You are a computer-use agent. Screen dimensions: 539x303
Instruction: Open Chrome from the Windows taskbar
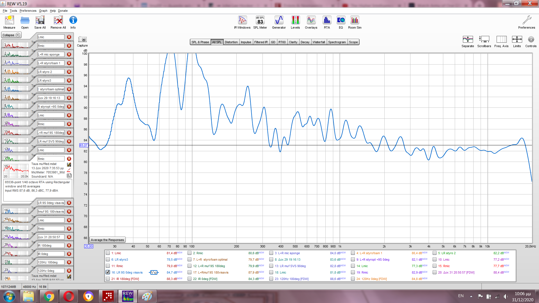(49, 296)
